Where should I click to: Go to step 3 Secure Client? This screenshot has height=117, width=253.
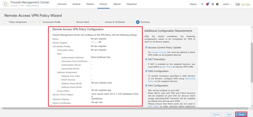(81, 22)
